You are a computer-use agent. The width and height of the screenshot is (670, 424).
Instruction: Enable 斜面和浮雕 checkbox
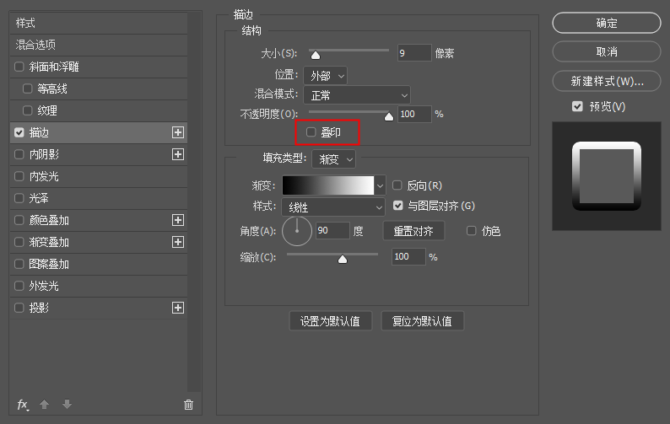pos(19,67)
